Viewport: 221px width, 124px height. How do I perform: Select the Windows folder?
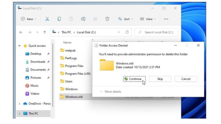click(x=69, y=89)
